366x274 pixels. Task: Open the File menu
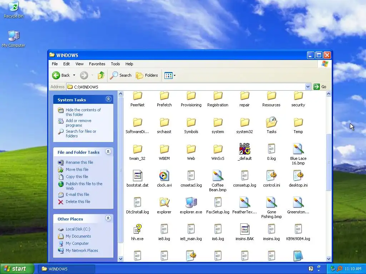pyautogui.click(x=55, y=64)
